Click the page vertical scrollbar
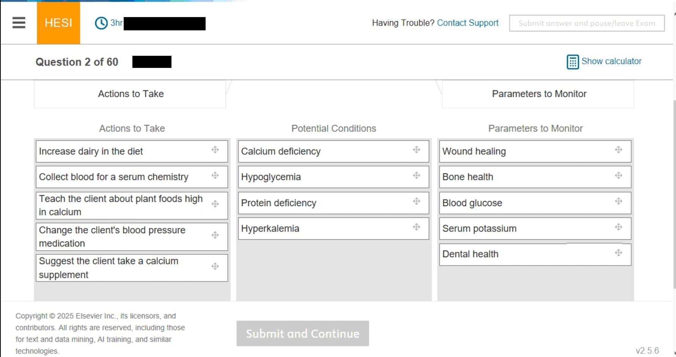 pos(674,190)
